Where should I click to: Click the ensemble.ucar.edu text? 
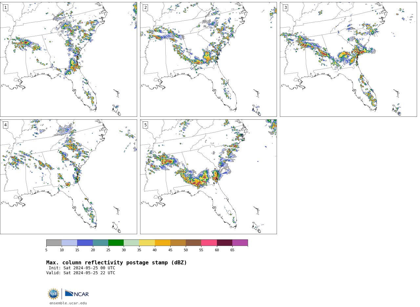click(x=68, y=303)
